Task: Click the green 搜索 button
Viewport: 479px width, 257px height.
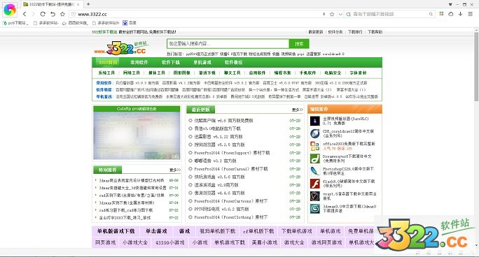Action: 299,43
